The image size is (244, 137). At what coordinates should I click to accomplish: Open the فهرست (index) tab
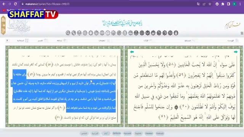231,41
